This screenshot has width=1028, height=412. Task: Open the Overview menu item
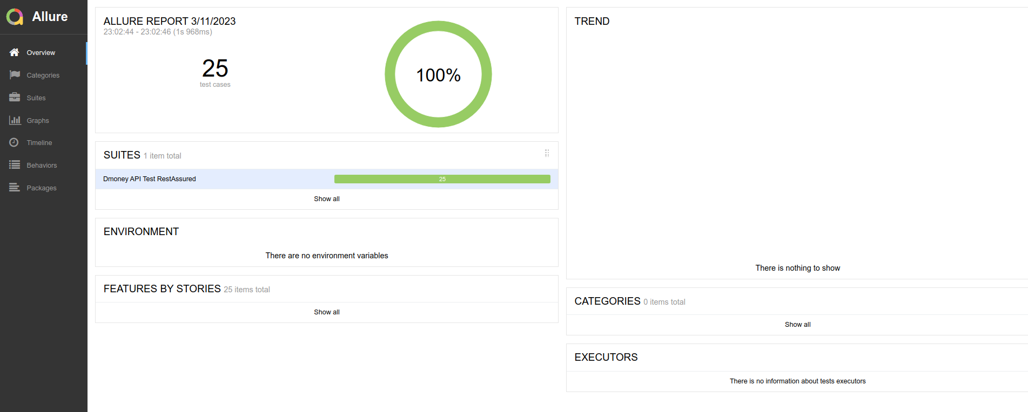pyautogui.click(x=43, y=53)
